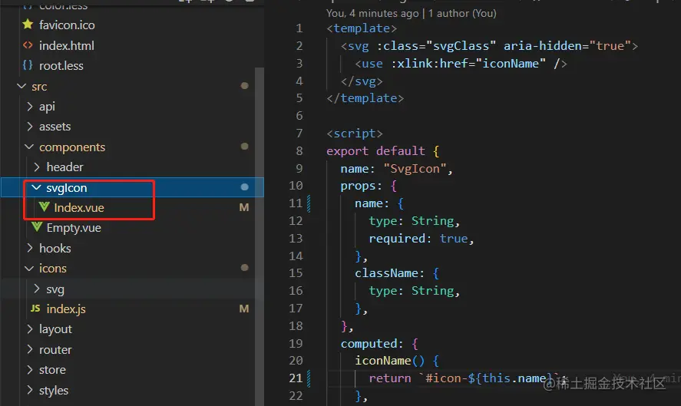Click the Vue icon beside Index.vue
The height and width of the screenshot is (406, 681).
(x=44, y=207)
